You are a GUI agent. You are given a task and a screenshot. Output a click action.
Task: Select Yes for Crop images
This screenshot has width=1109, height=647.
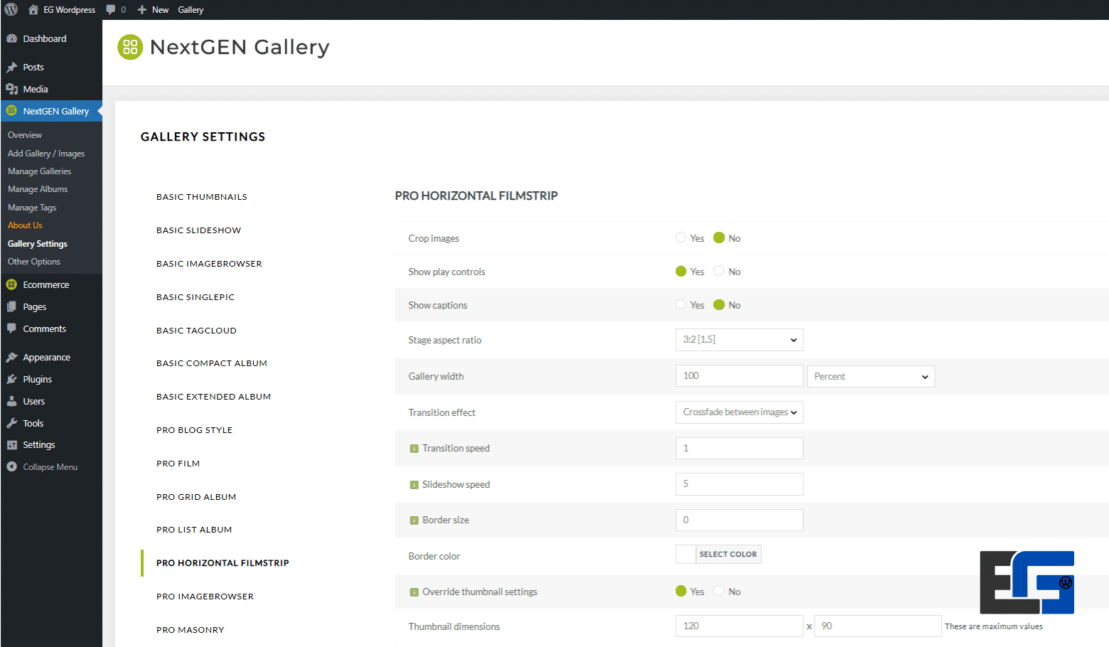point(681,237)
